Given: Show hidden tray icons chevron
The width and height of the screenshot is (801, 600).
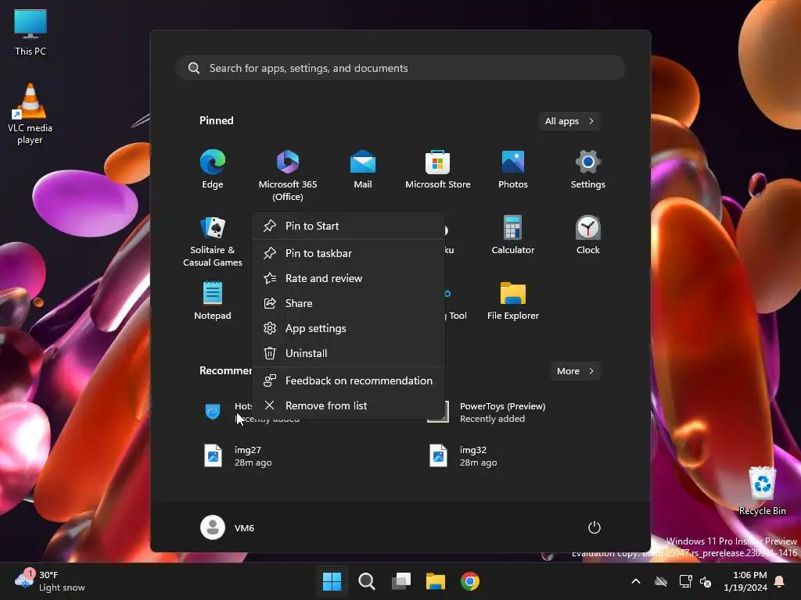Looking at the screenshot, I should [636, 581].
